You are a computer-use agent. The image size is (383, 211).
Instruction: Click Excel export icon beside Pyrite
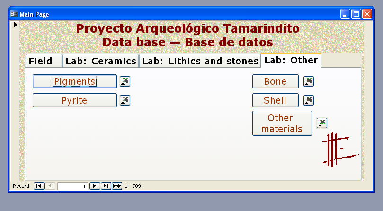tap(125, 100)
